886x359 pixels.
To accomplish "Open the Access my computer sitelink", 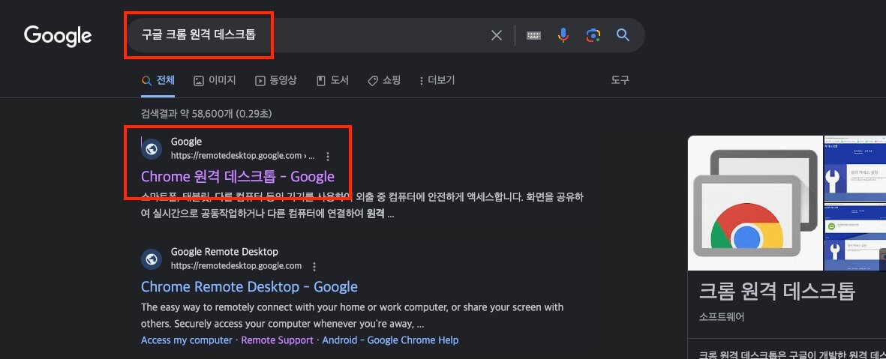I will [x=187, y=340].
